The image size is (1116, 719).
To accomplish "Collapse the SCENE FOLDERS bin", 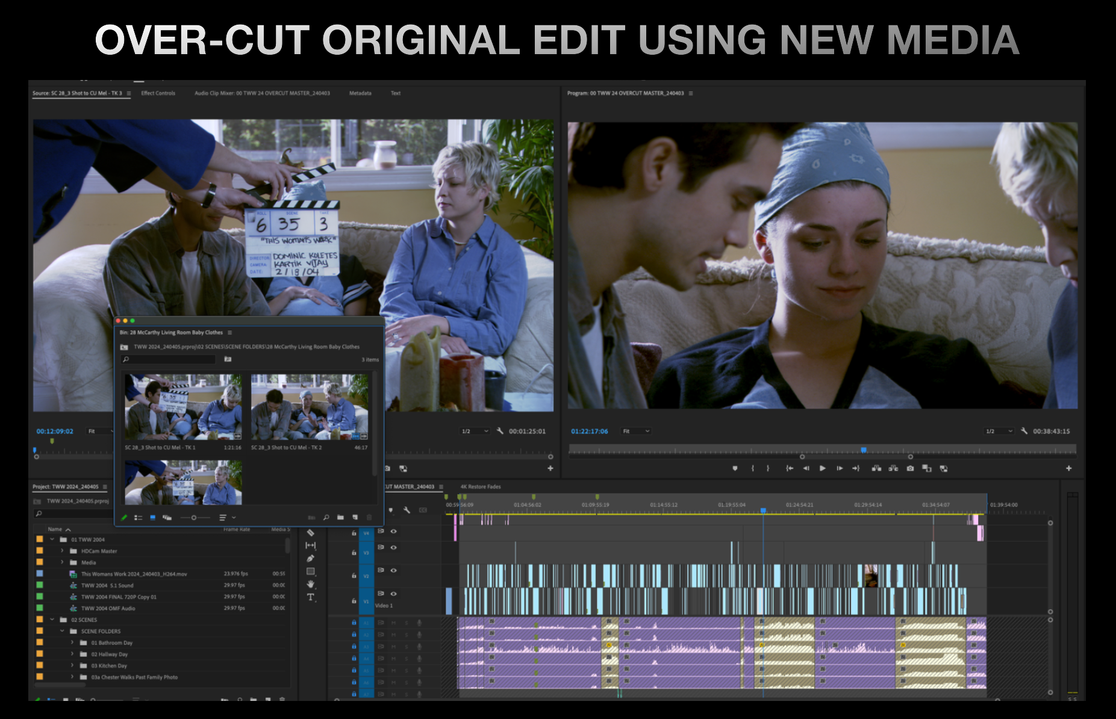I will pyautogui.click(x=62, y=631).
